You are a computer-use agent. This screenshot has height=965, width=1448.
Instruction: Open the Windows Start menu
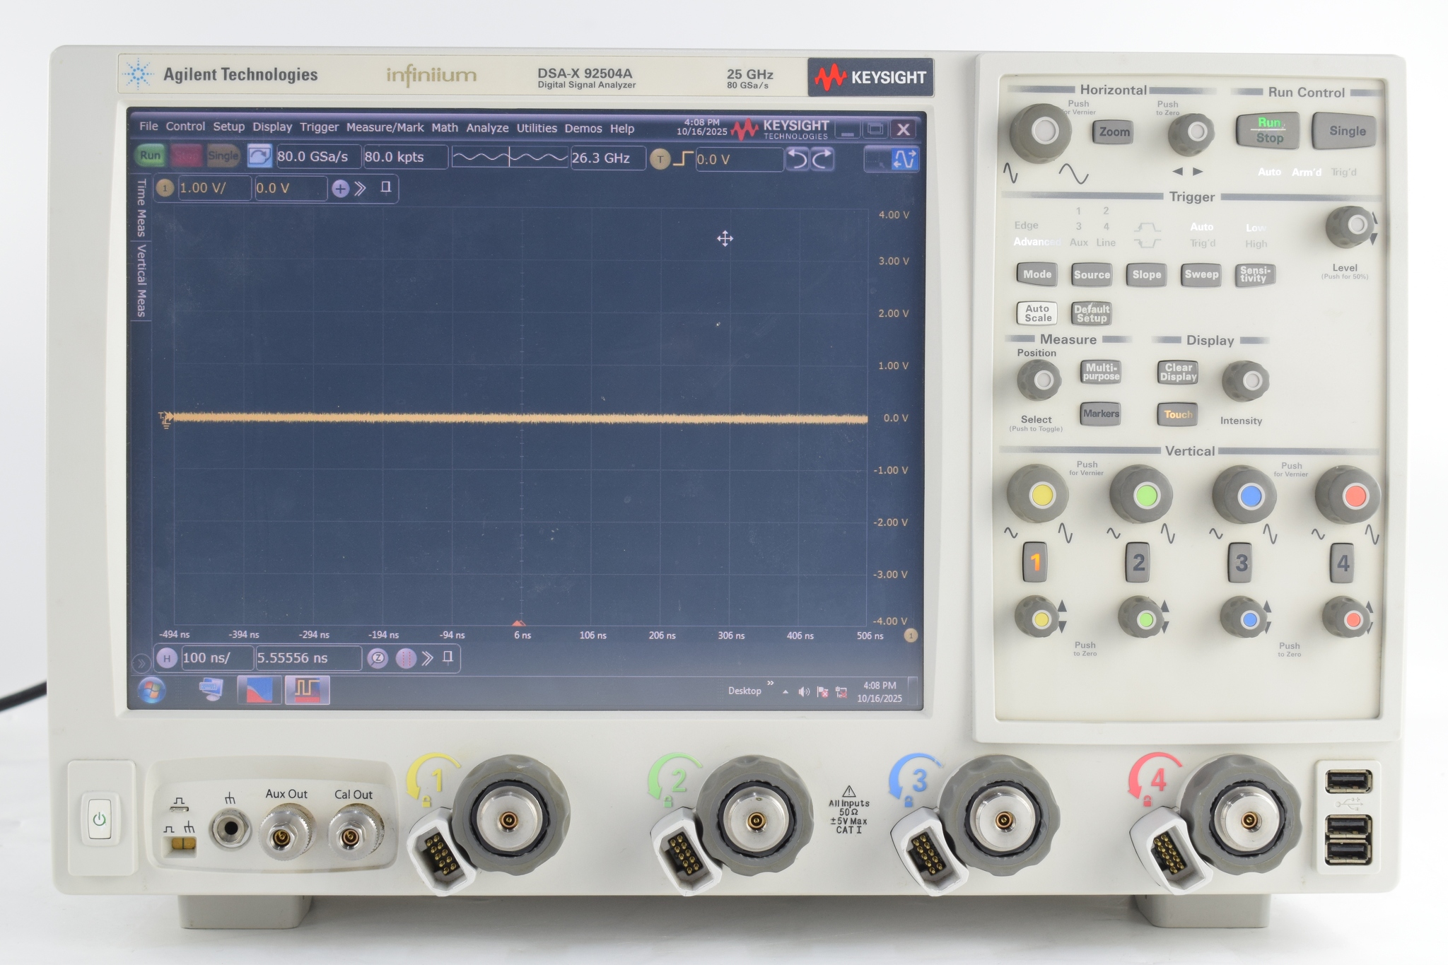point(151,690)
